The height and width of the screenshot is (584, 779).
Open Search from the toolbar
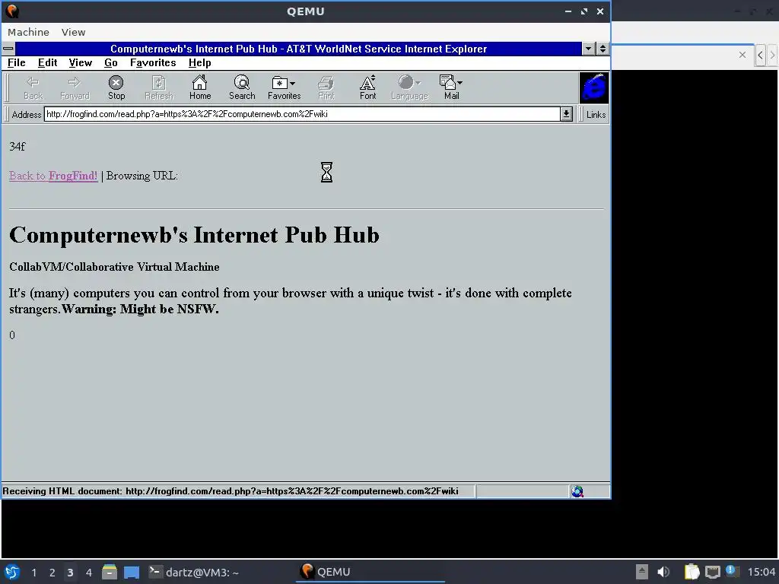point(242,88)
